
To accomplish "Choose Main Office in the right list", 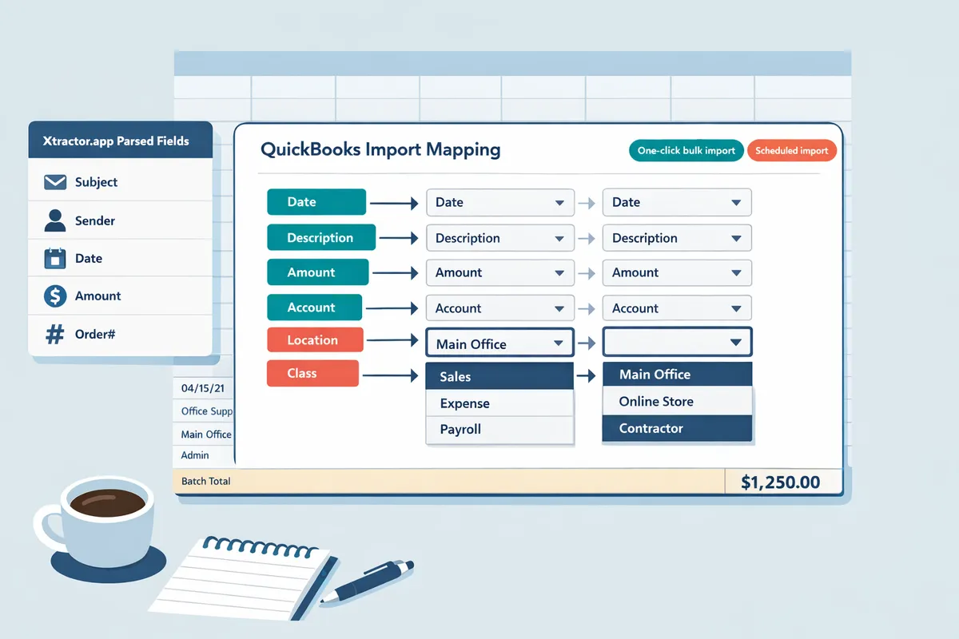I will click(x=677, y=375).
